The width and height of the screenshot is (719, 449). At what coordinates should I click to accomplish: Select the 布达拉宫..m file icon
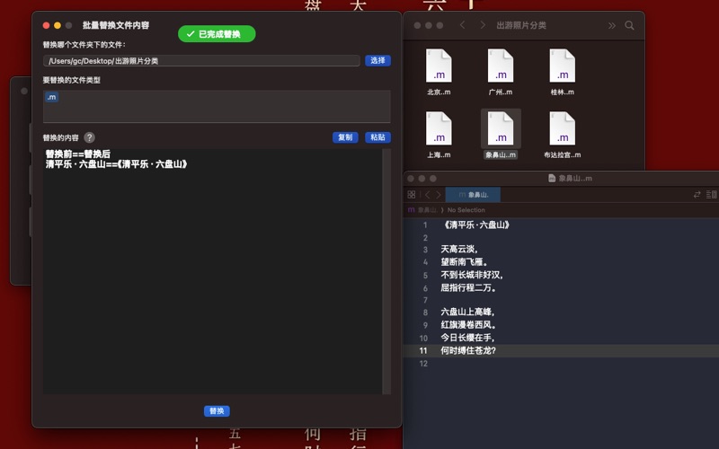563,128
